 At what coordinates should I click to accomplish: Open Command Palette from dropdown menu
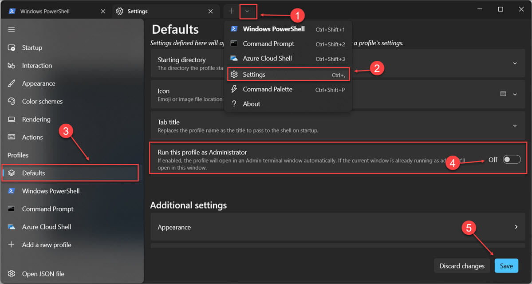tap(288, 89)
